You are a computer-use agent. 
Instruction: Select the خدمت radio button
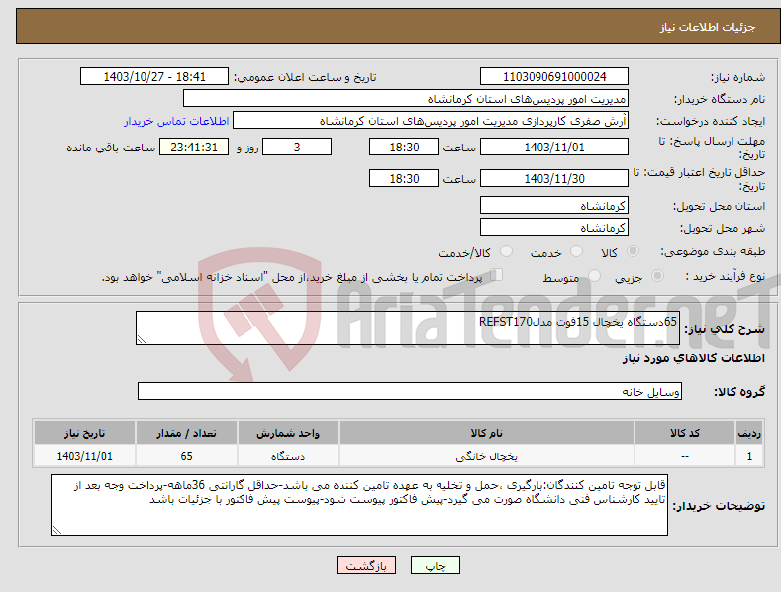point(576,251)
